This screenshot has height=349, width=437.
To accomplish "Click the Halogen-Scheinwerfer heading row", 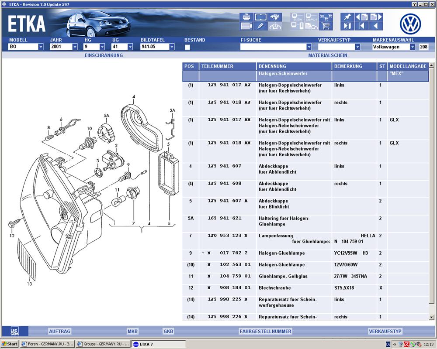I will tap(305, 76).
